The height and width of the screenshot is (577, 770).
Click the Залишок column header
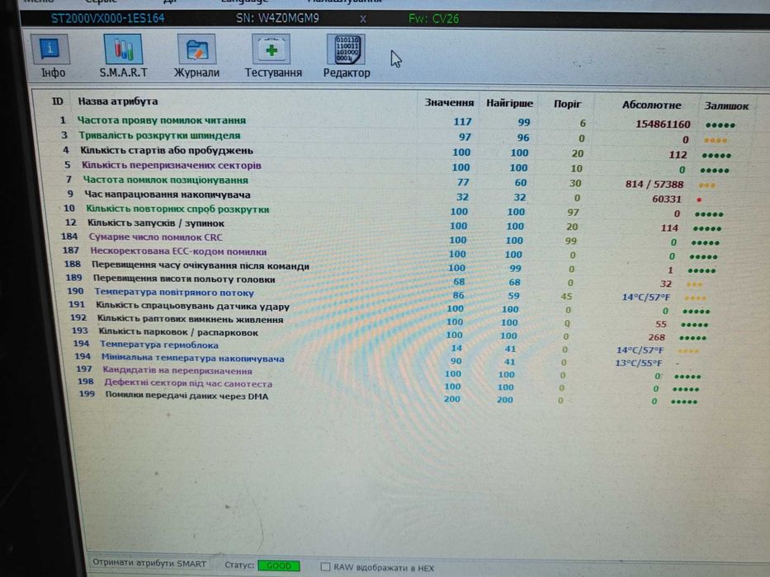726,106
